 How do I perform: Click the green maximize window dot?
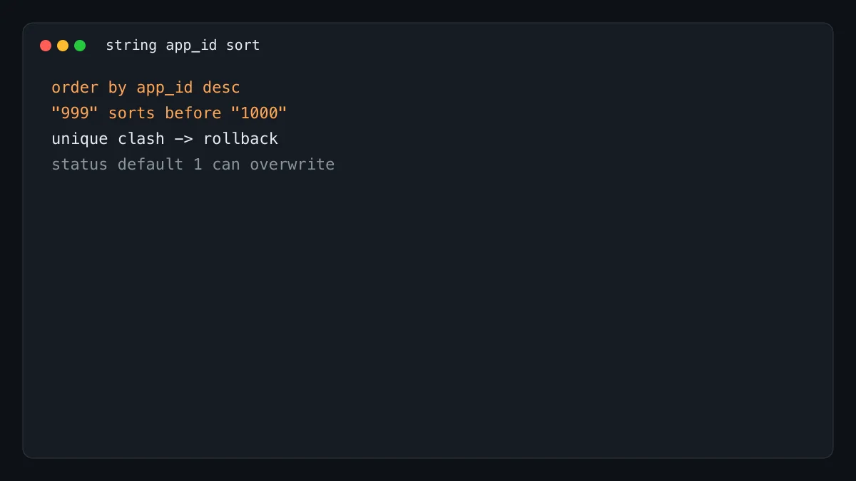[x=80, y=46]
